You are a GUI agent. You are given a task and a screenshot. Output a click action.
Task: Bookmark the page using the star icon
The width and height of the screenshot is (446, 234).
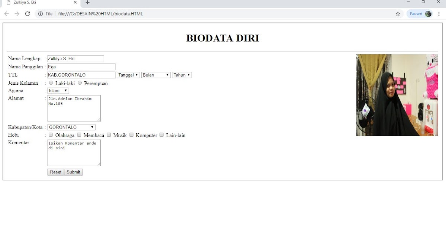coord(398,14)
